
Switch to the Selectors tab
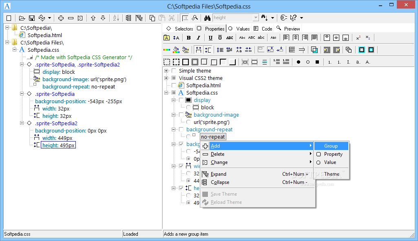click(x=180, y=29)
